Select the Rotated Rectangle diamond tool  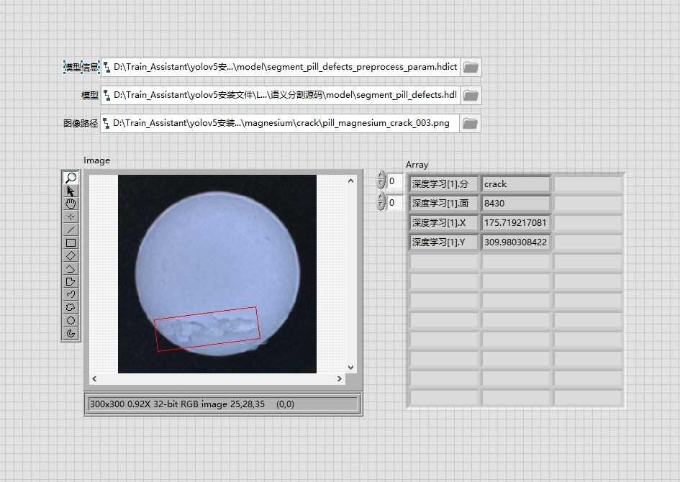[x=71, y=255]
